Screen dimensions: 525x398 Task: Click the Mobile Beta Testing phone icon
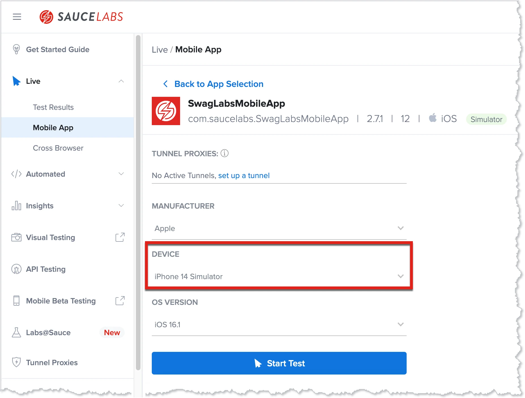(16, 301)
